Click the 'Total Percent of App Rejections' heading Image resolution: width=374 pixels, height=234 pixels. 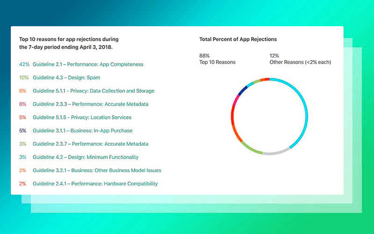click(x=238, y=39)
